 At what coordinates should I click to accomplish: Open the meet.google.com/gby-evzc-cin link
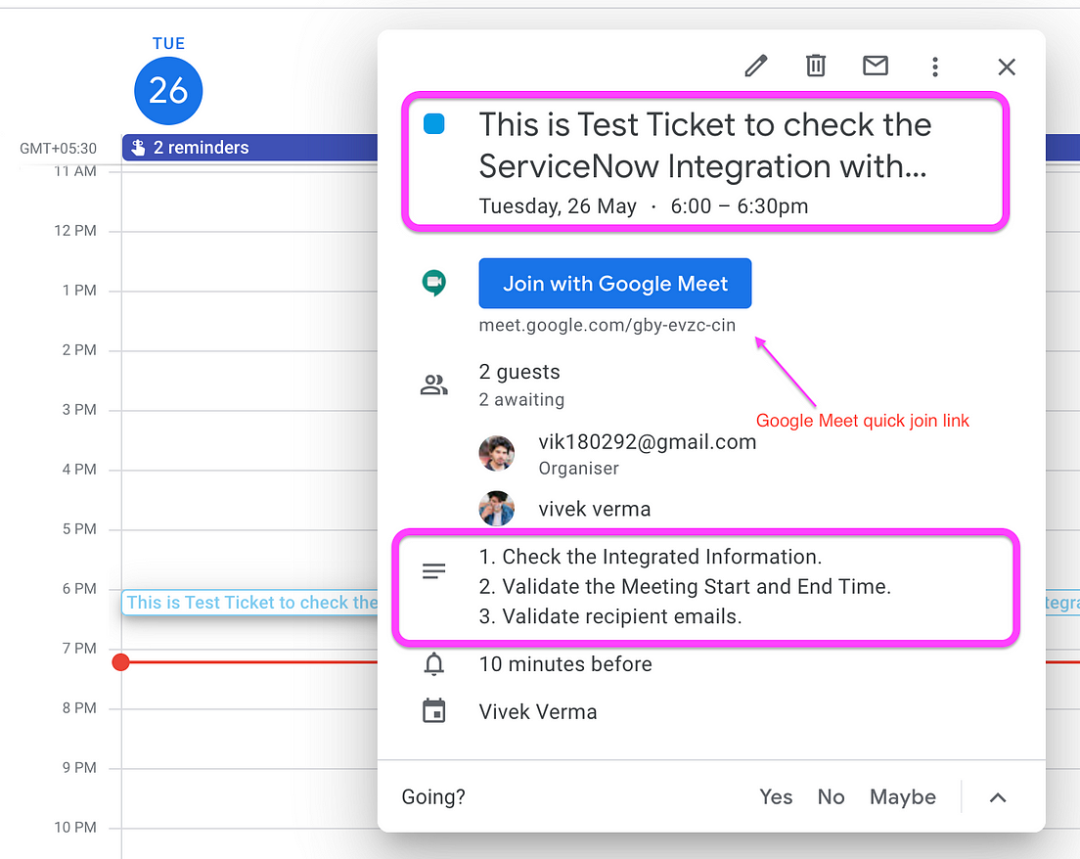(607, 325)
